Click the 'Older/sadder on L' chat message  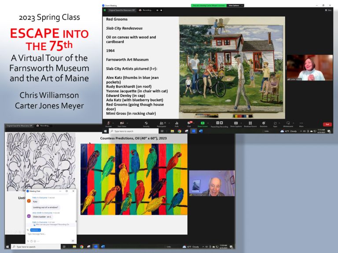click(42, 217)
